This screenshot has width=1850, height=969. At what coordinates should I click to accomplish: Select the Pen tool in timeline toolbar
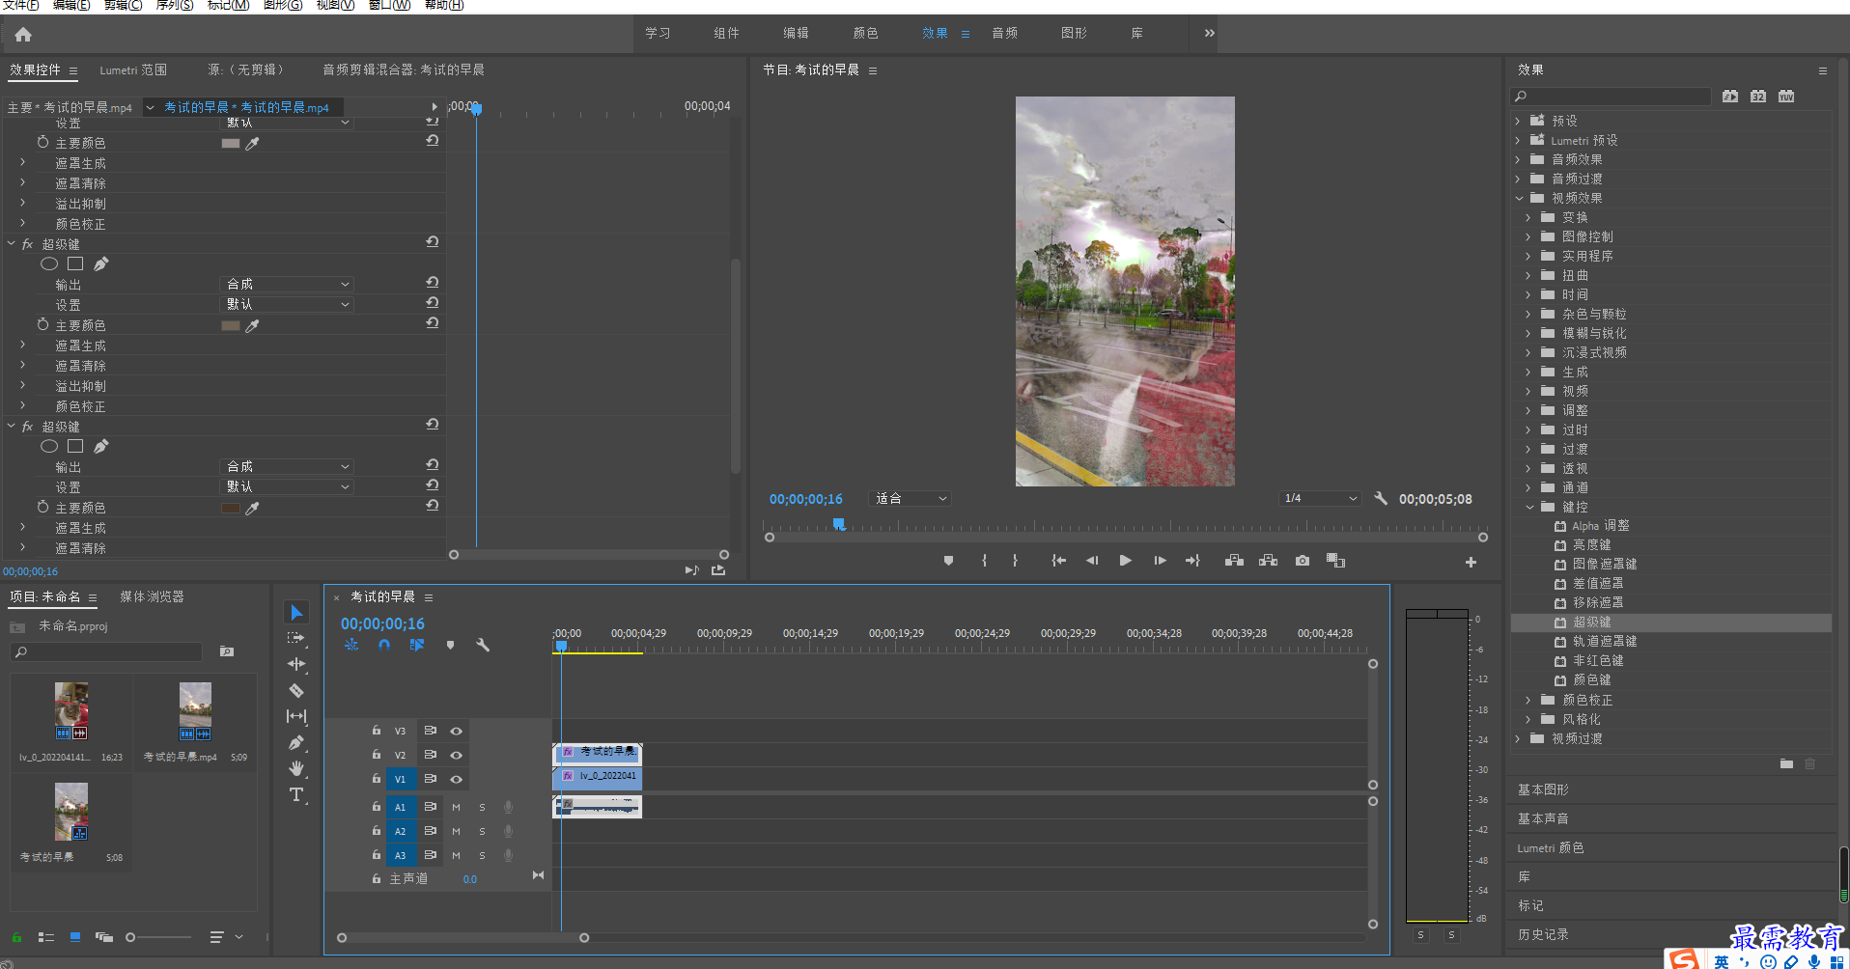click(x=296, y=742)
